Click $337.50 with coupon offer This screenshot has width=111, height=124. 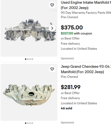[x=76, y=33]
